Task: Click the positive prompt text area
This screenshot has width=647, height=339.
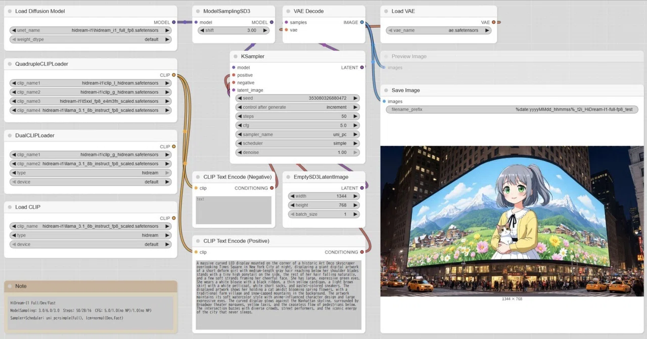Action: click(x=279, y=295)
